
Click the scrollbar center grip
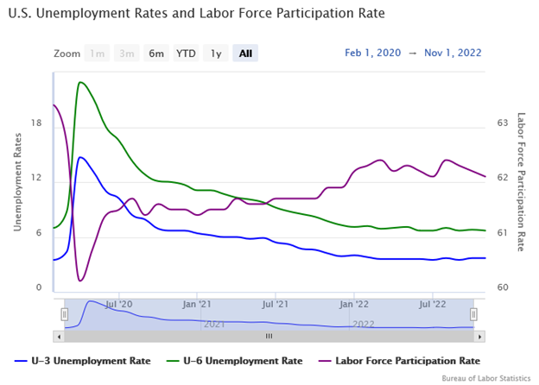[x=269, y=336]
